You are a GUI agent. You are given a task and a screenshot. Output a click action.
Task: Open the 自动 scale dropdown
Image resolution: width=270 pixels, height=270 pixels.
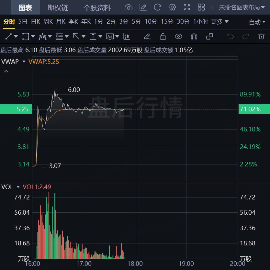[x=257, y=22]
